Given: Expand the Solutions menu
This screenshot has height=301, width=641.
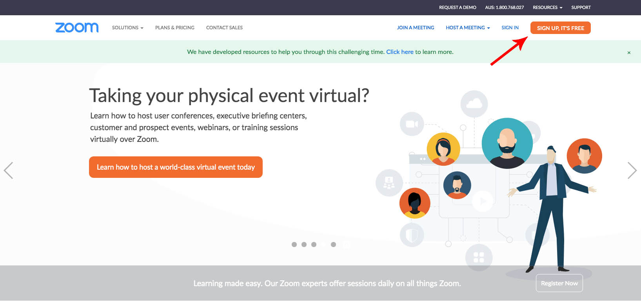Looking at the screenshot, I should click(x=128, y=28).
